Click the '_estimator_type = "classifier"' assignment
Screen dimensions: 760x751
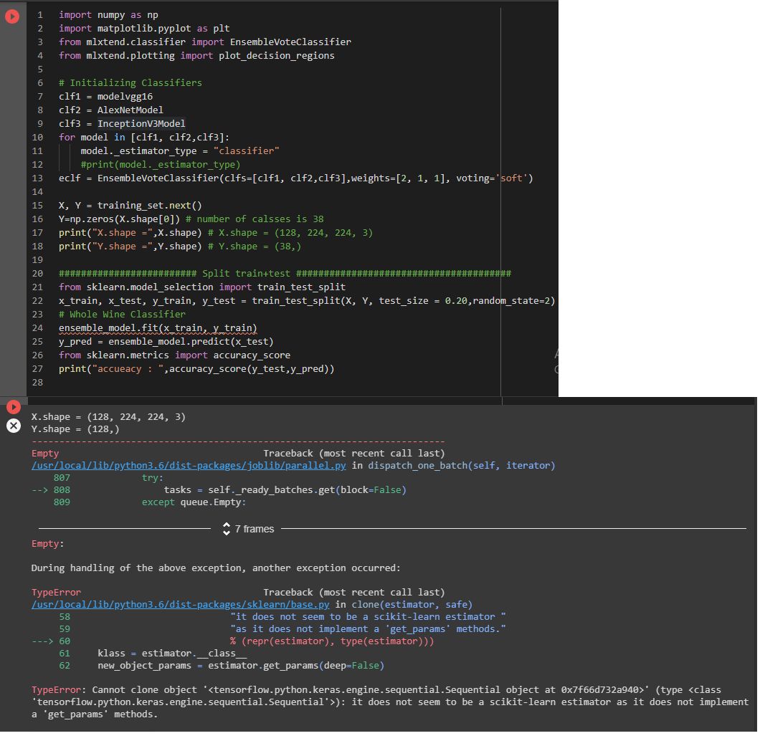coord(180,150)
